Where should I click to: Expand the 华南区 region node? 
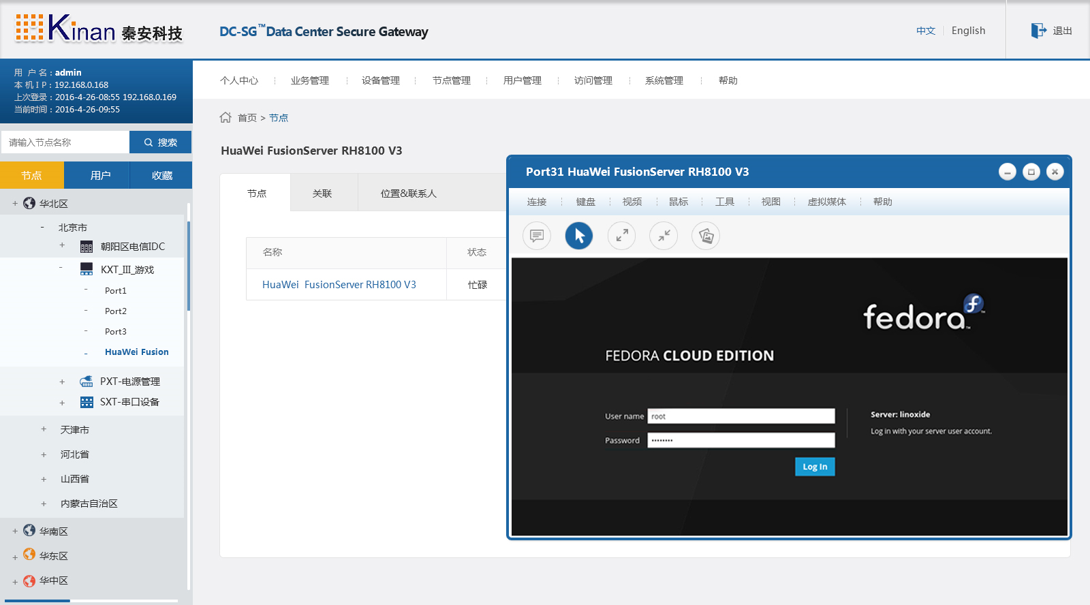15,531
